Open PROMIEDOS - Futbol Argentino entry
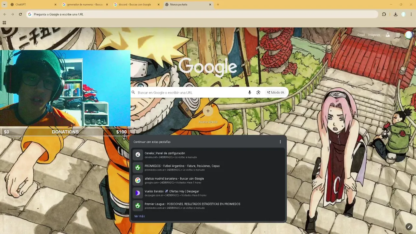 (x=208, y=167)
